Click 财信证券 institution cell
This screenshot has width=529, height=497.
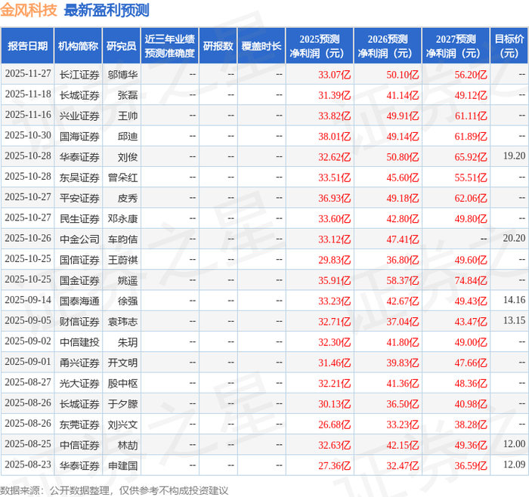(79, 321)
